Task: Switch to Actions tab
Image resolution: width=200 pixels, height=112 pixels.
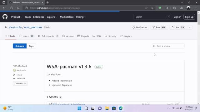Action: pos(68,36)
